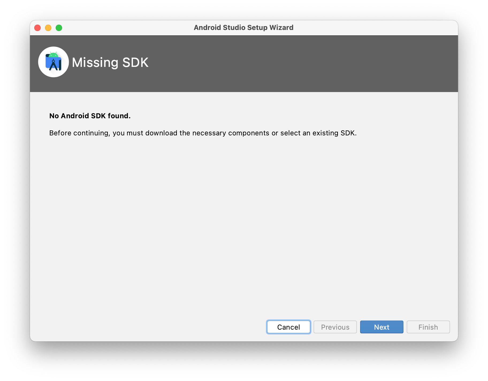Click the disabled Previous button
Image resolution: width=488 pixels, height=381 pixels.
[335, 327]
